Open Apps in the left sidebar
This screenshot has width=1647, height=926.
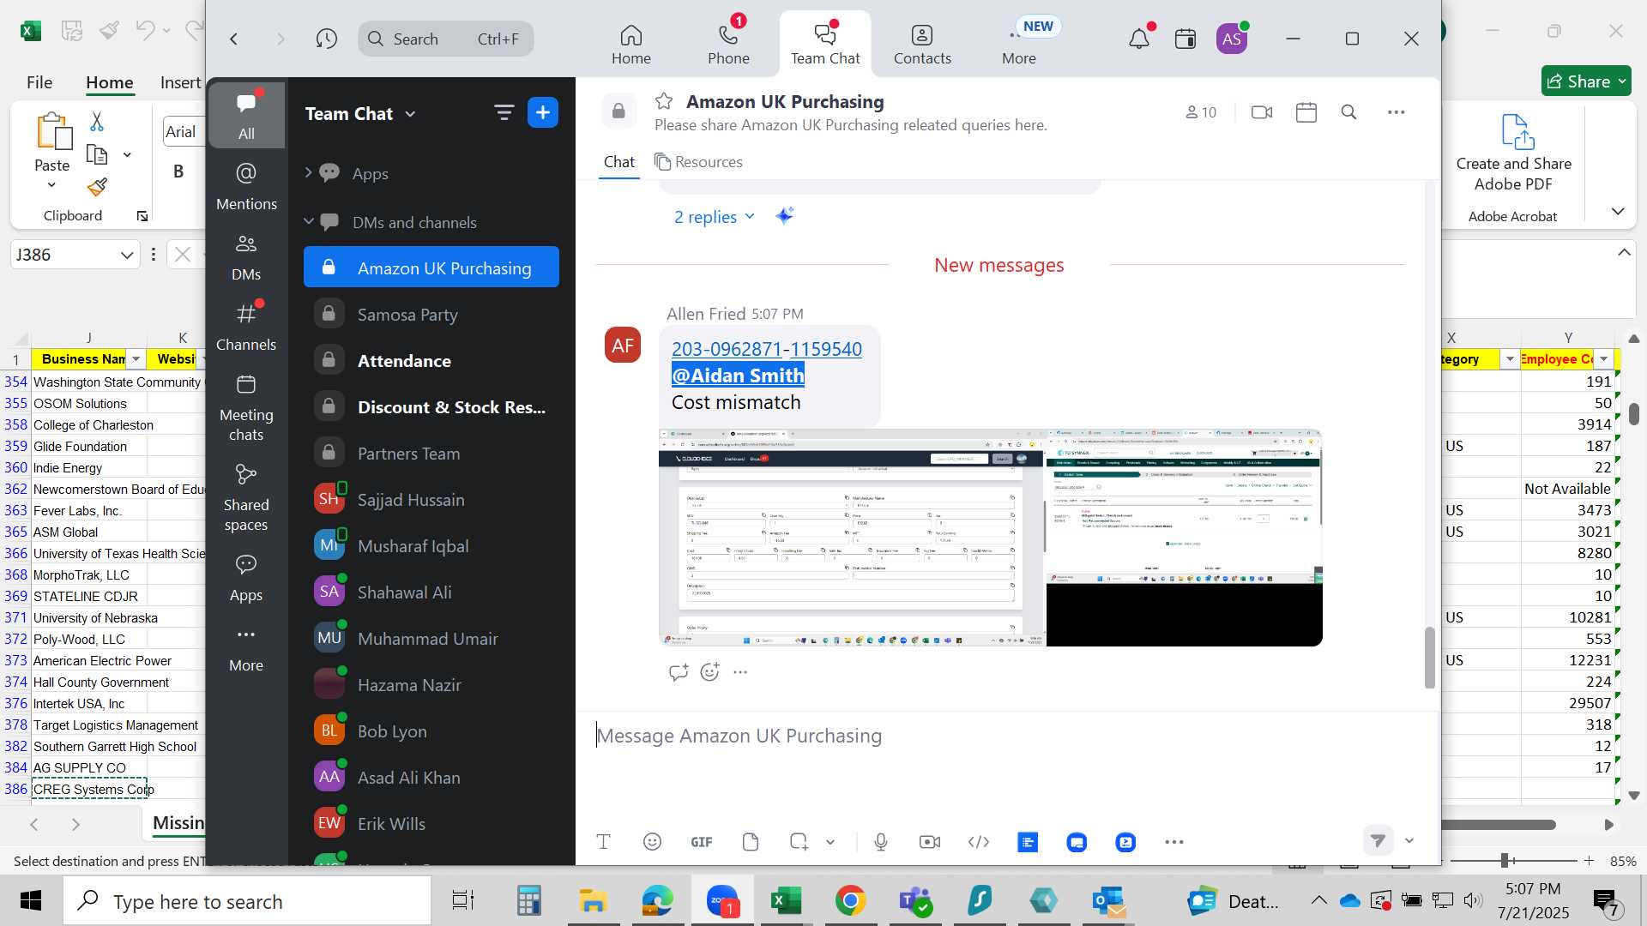tap(246, 578)
